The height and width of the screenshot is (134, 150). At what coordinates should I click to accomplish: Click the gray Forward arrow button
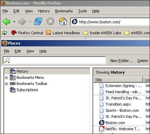tap(22, 22)
